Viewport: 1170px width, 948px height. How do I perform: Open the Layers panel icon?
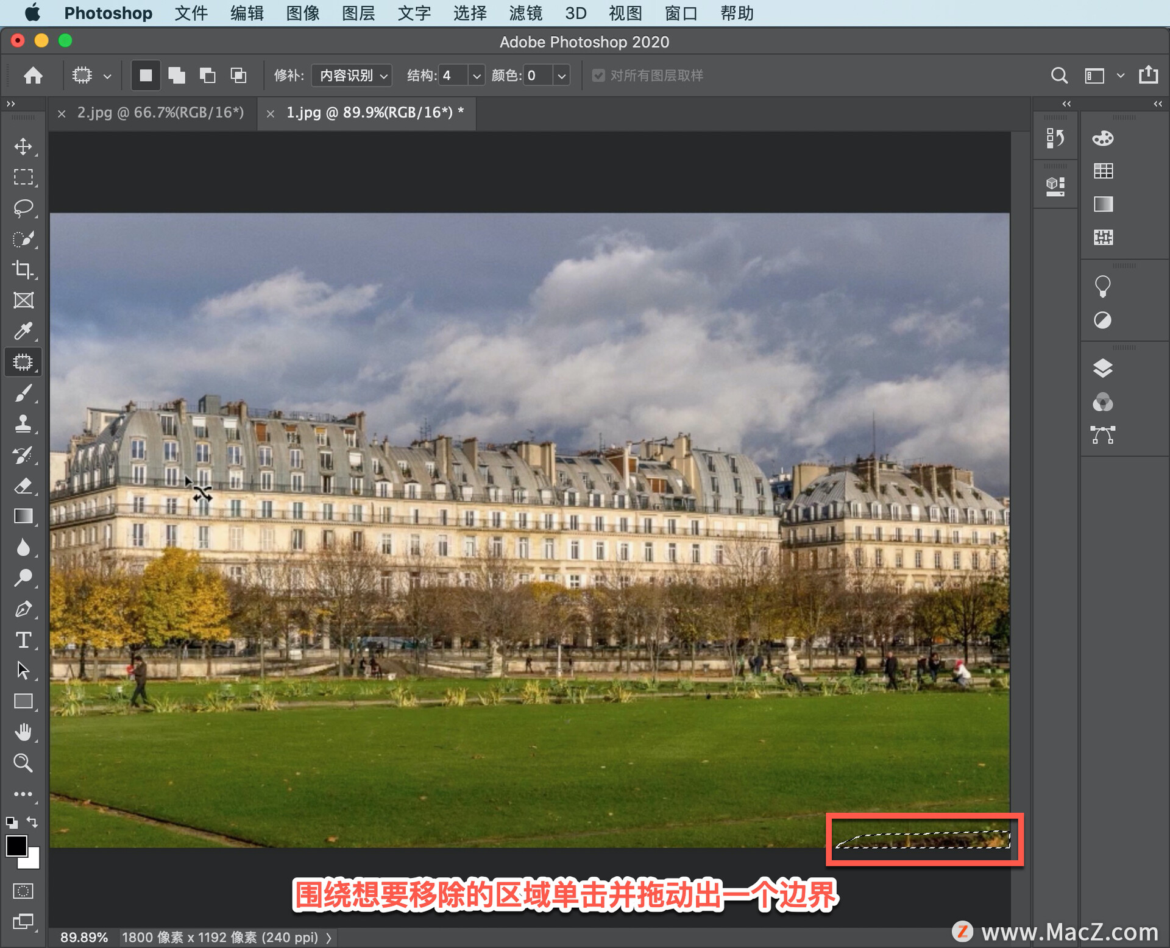click(1103, 368)
